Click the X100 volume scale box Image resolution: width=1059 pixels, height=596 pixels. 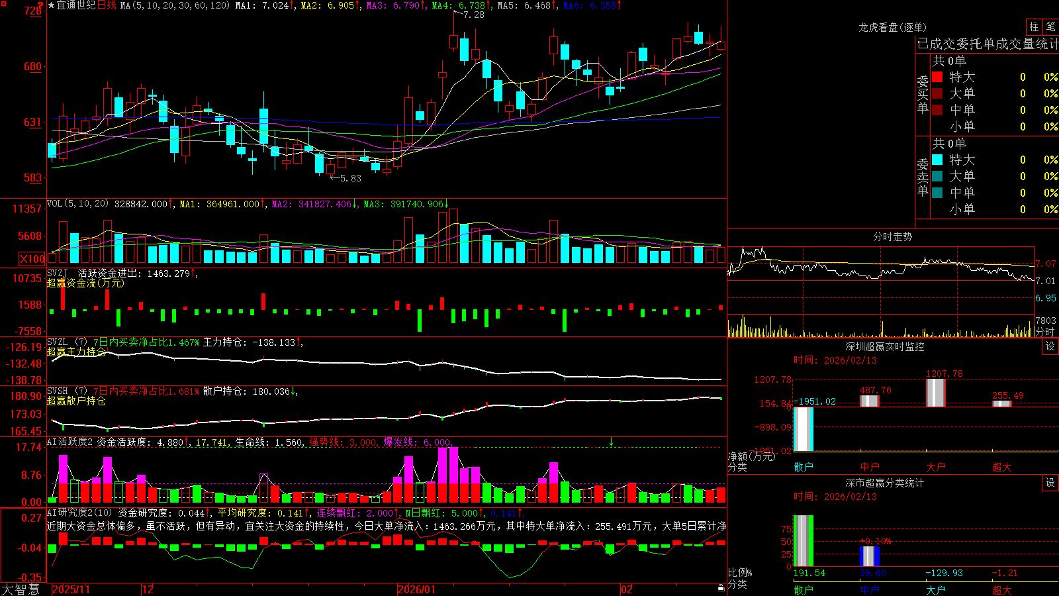point(32,259)
